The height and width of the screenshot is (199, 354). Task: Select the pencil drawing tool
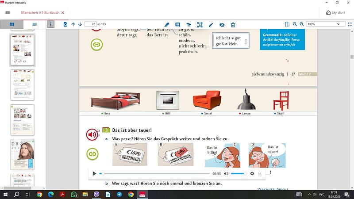[x=211, y=25]
